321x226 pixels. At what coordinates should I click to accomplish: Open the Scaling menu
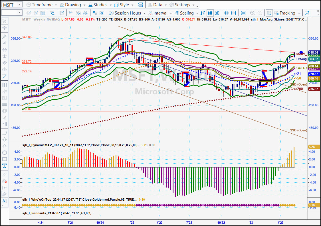(186, 13)
